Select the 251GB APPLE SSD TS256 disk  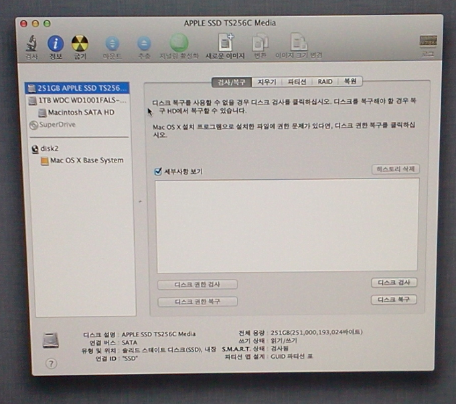(77, 88)
